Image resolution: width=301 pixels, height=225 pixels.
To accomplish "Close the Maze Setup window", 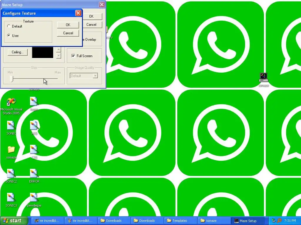I will click(102, 5).
